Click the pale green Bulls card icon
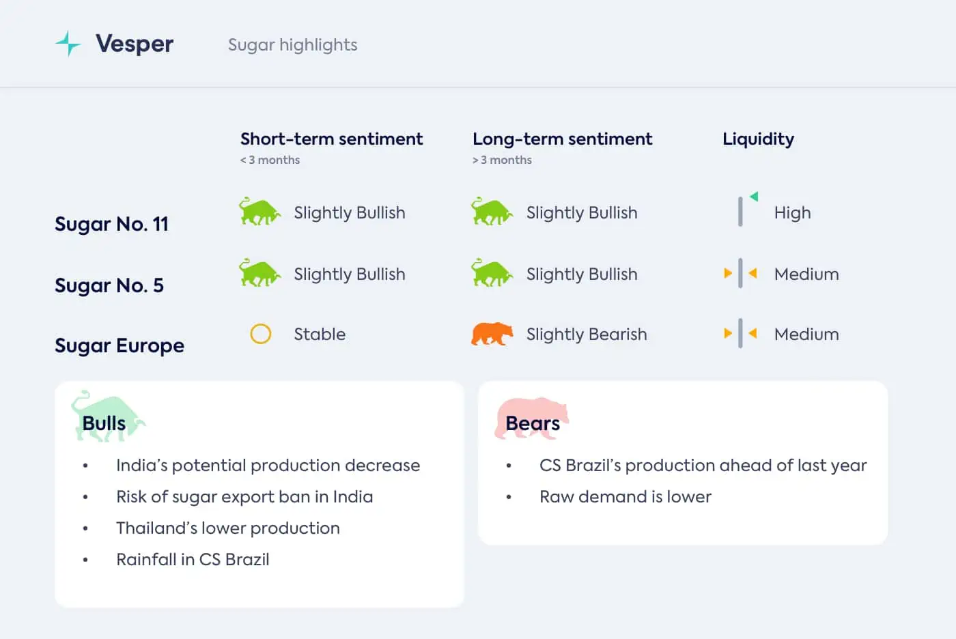 click(x=108, y=416)
